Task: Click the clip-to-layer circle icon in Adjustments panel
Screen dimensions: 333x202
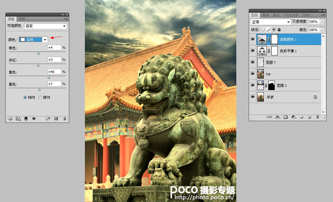Action: 26,119
